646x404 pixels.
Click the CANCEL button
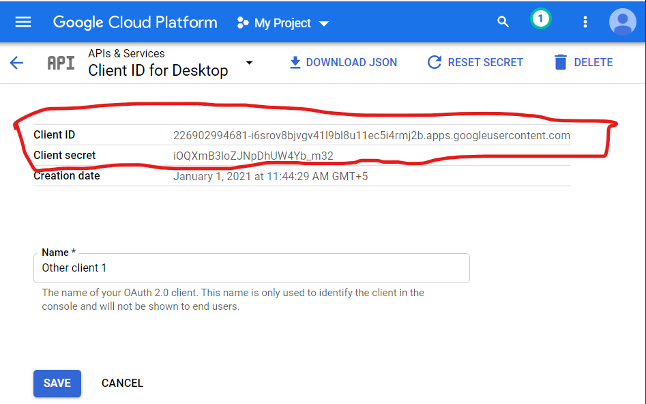point(122,384)
